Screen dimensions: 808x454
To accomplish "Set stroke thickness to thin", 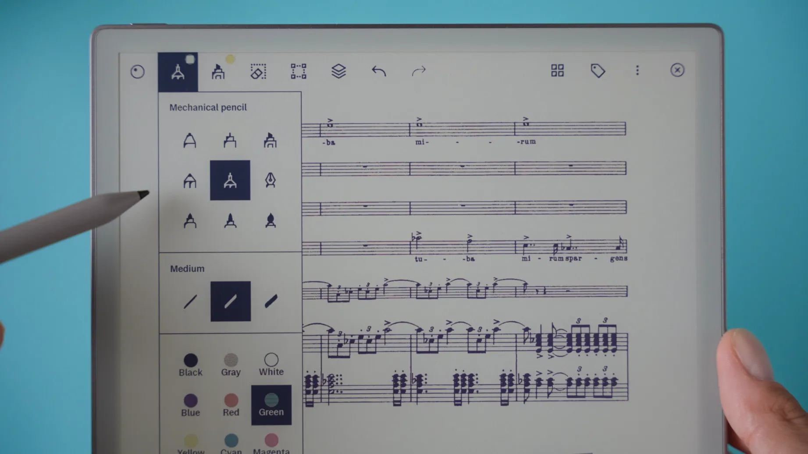I will tap(190, 301).
